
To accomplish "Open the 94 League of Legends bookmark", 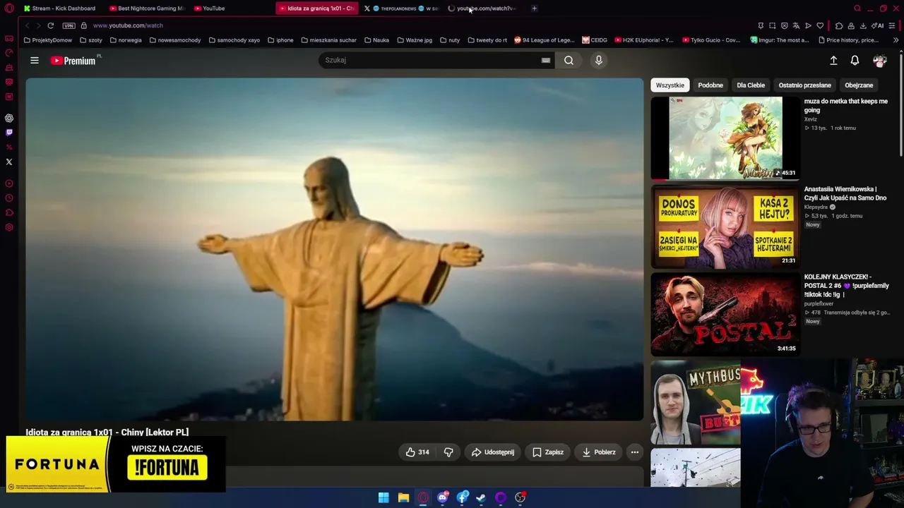I will point(544,40).
